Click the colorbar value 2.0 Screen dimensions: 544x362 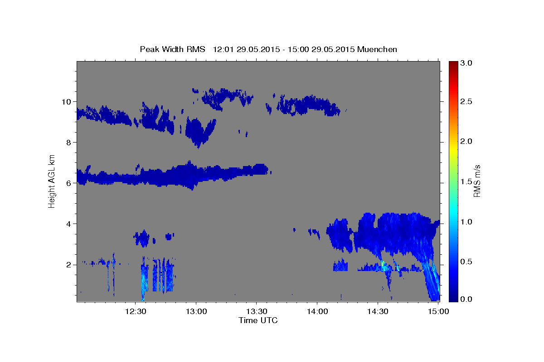click(467, 141)
